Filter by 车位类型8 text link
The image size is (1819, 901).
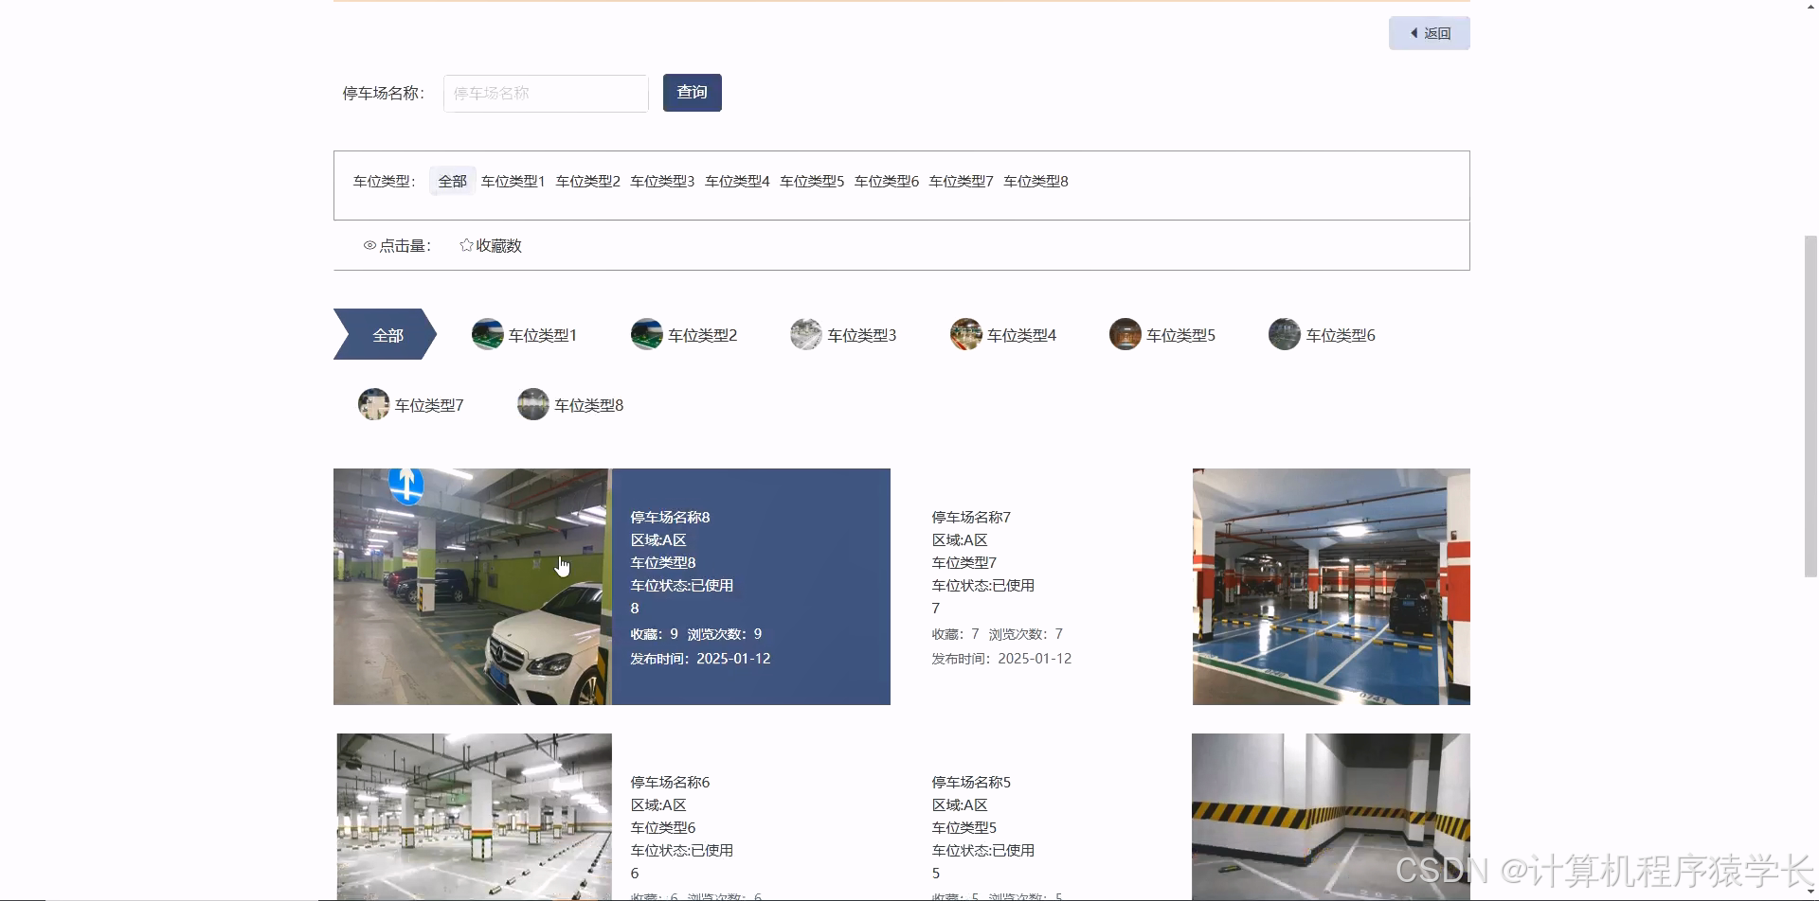[1036, 181]
